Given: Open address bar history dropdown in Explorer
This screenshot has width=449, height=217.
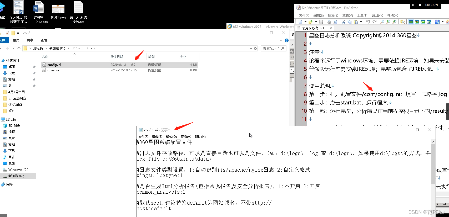Looking at the screenshot, I should coord(251,48).
